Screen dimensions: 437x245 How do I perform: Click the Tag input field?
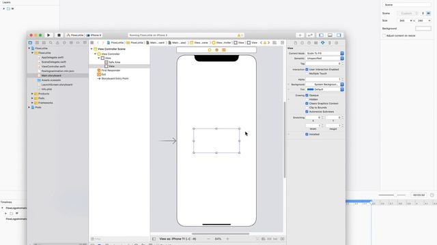point(323,63)
